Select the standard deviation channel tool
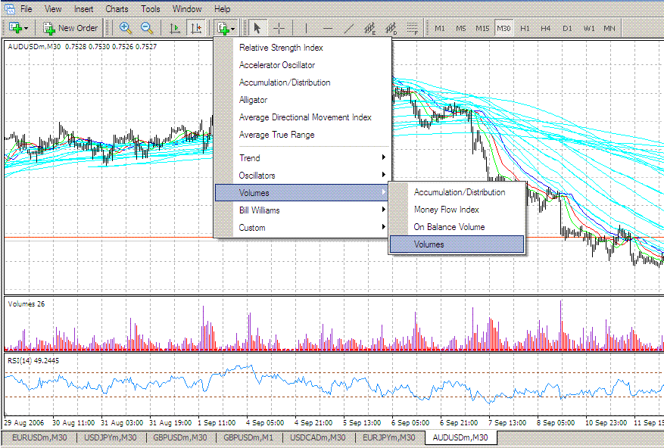The height and width of the screenshot is (448, 664). (x=391, y=28)
